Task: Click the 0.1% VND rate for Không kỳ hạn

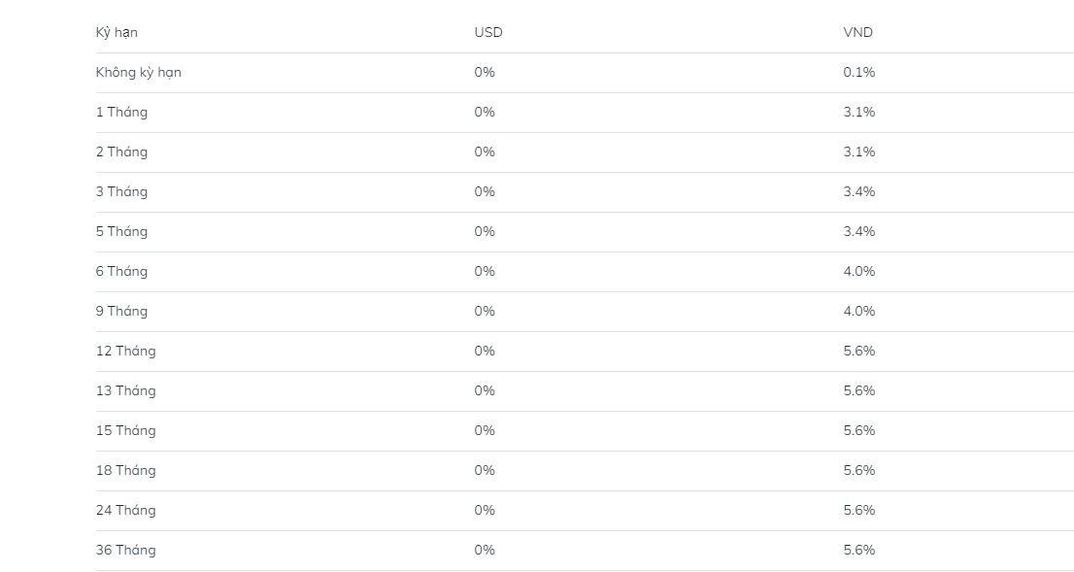Action: 859,73
